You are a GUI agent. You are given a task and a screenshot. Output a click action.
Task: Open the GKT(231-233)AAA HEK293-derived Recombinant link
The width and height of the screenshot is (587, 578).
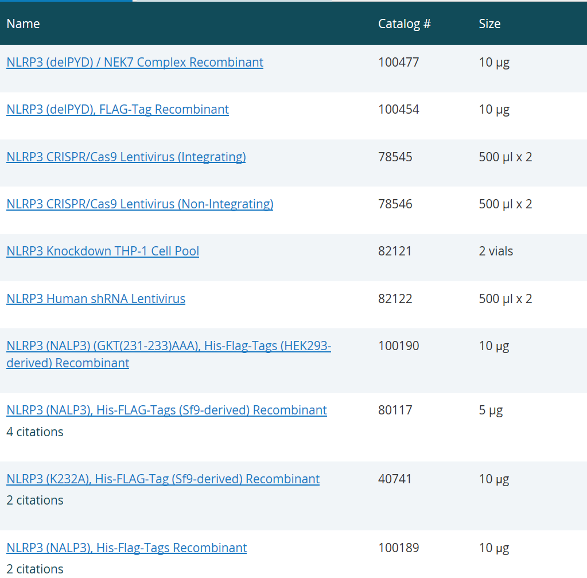coord(168,346)
